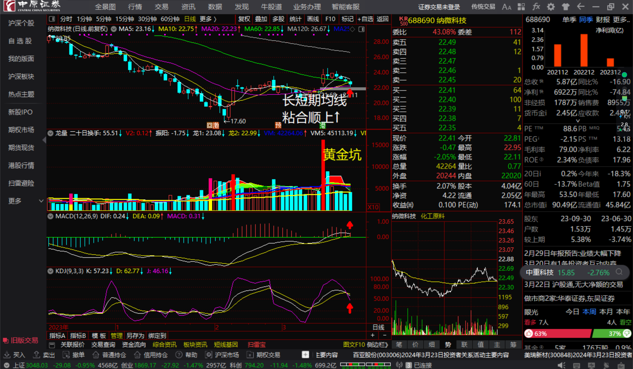
Task: Click the font size AA icon
Action: click(x=506, y=7)
